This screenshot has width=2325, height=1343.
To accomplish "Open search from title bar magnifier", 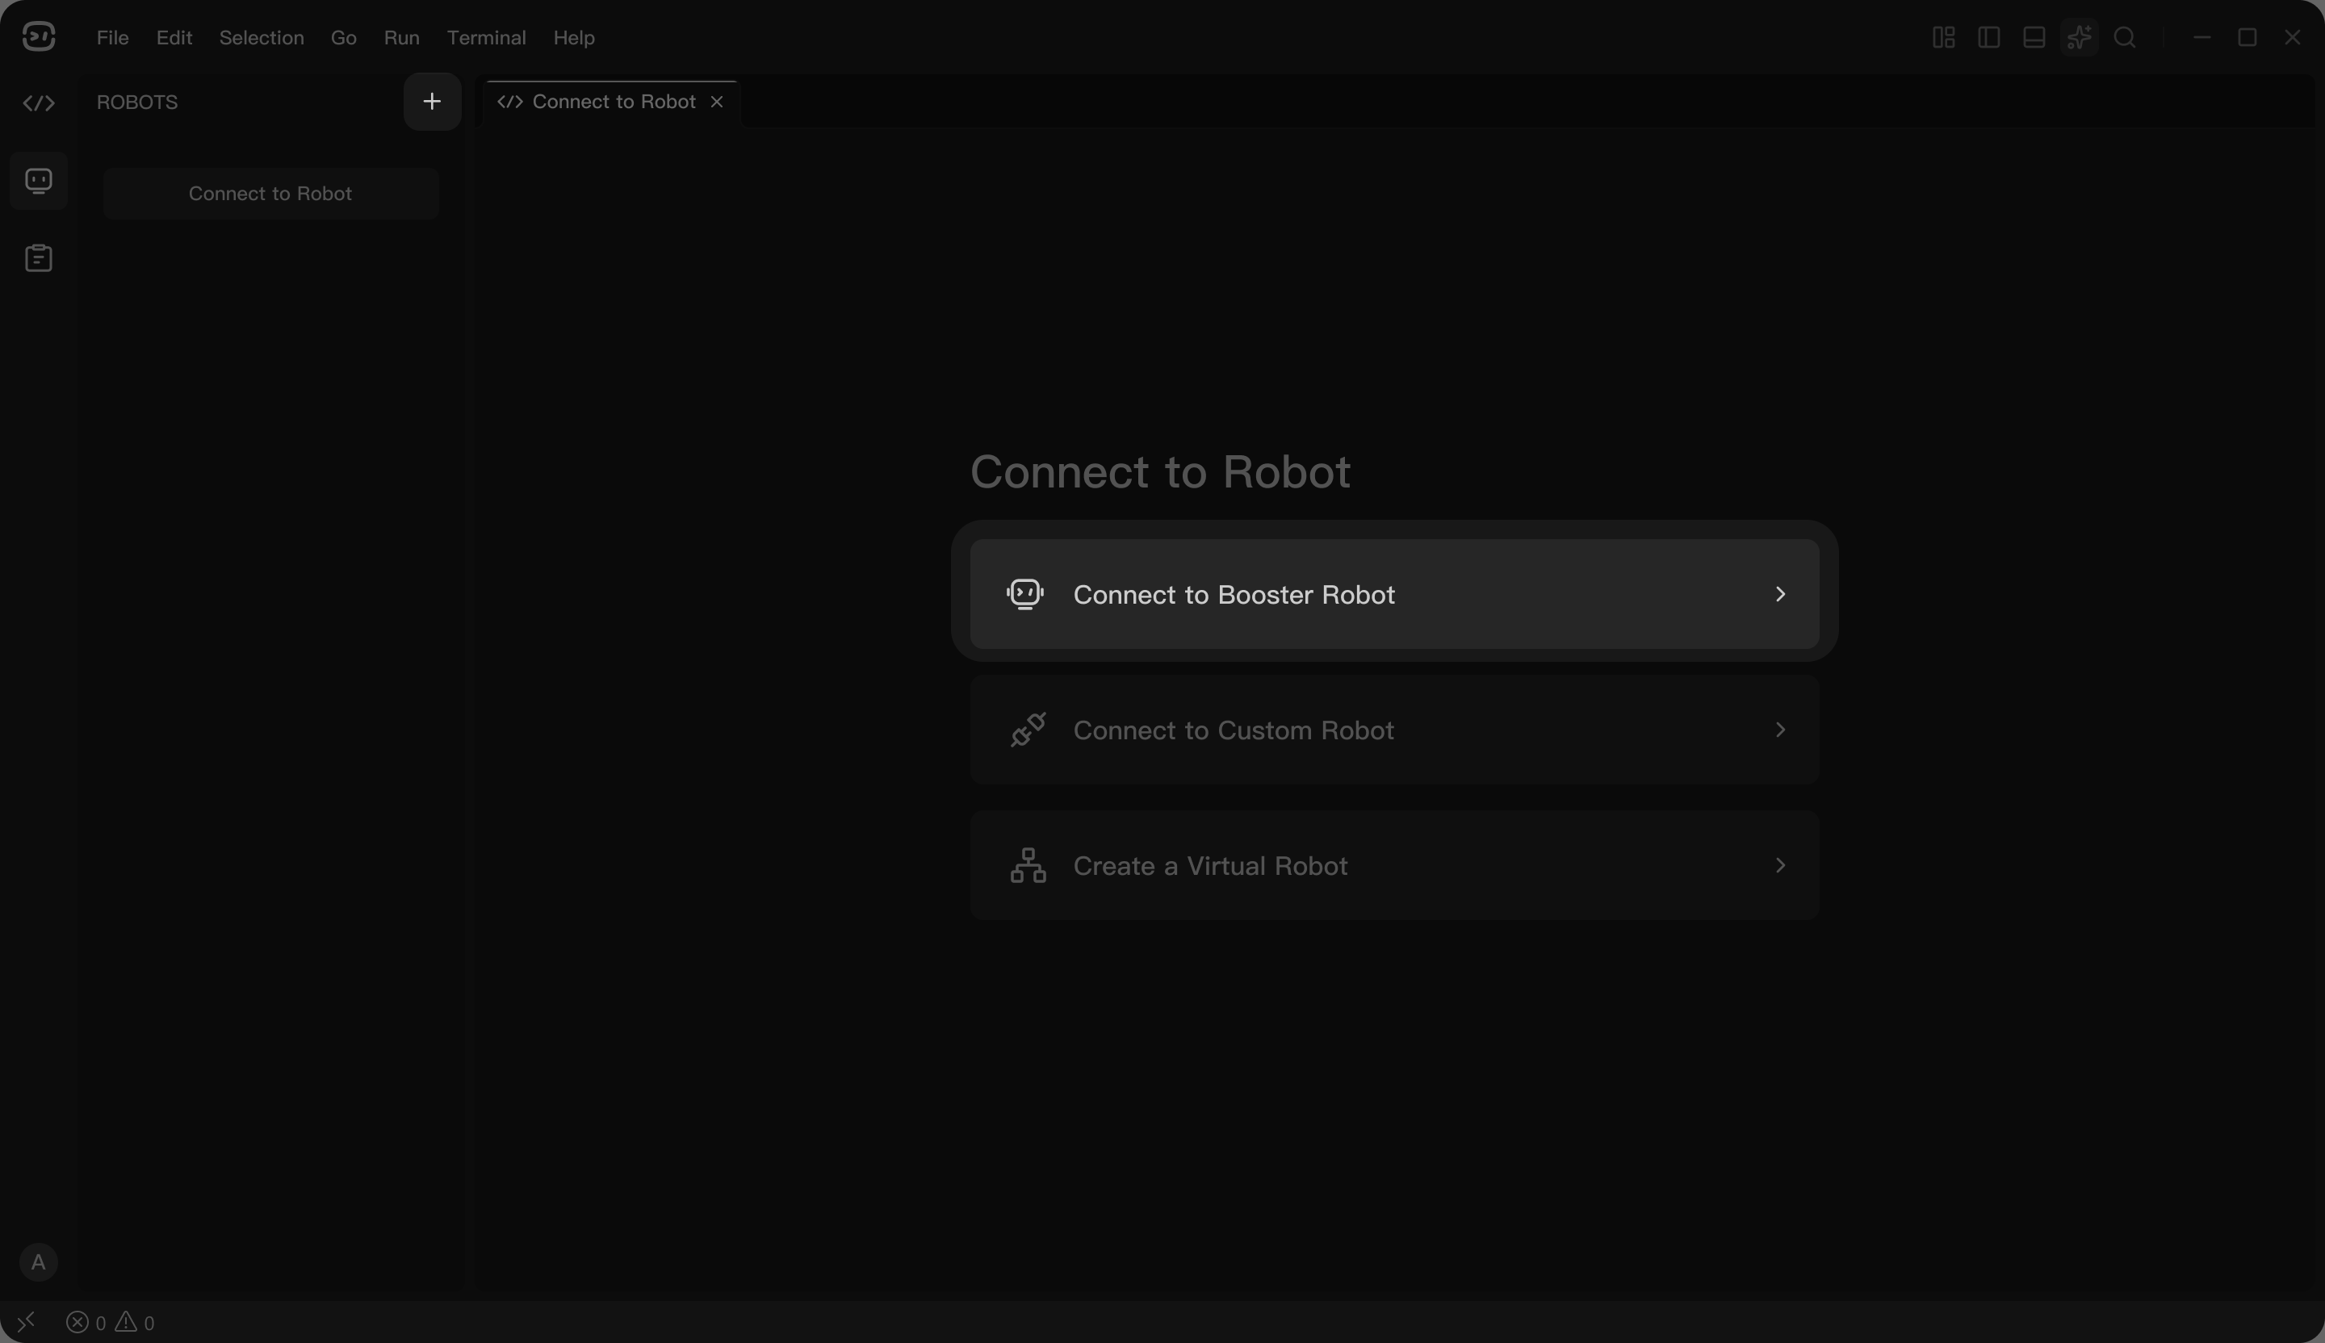I will click(2125, 37).
